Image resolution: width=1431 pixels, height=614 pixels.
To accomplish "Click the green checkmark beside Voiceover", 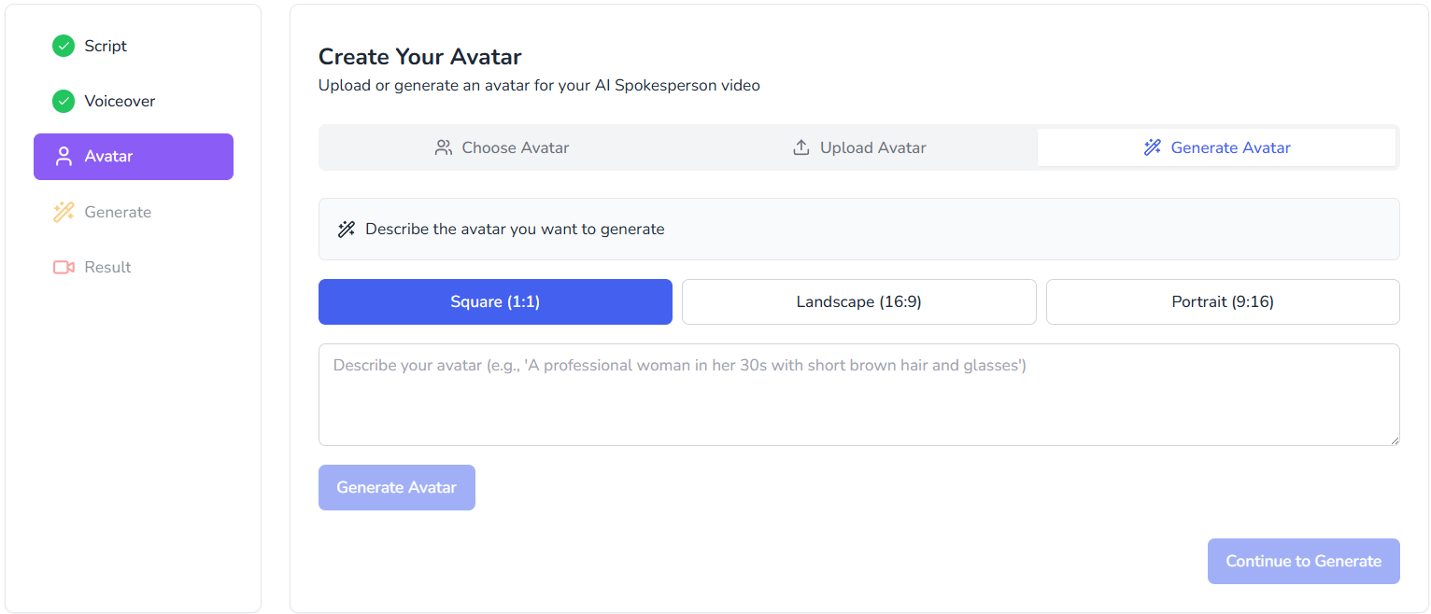I will [64, 101].
